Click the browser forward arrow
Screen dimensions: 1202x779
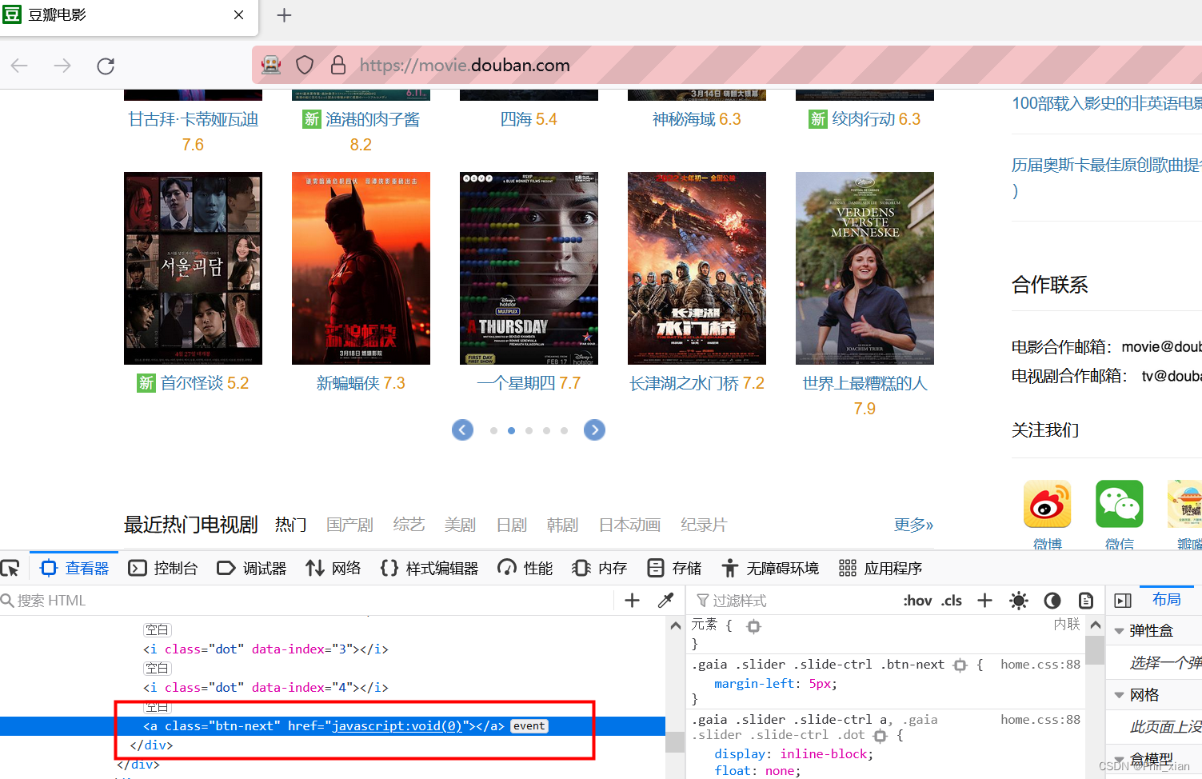62,66
